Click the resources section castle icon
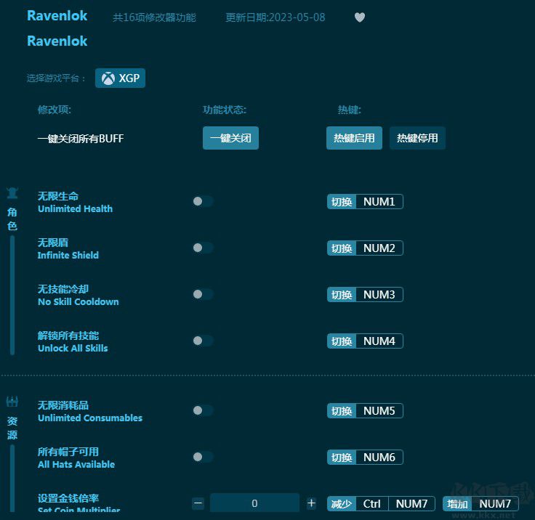Image resolution: width=535 pixels, height=520 pixels. point(12,402)
